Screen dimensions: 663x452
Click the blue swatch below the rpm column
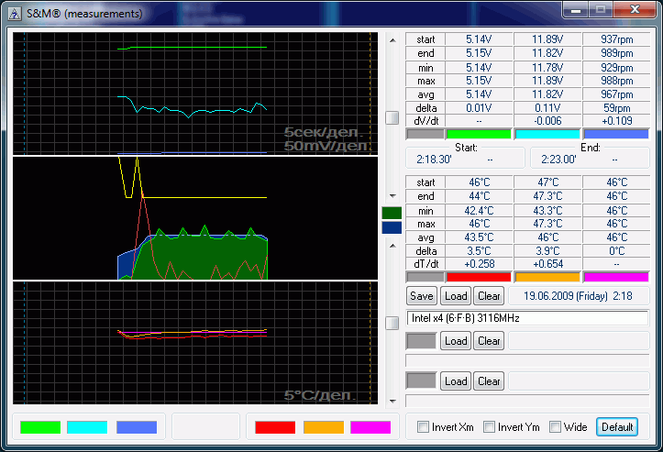tap(616, 134)
